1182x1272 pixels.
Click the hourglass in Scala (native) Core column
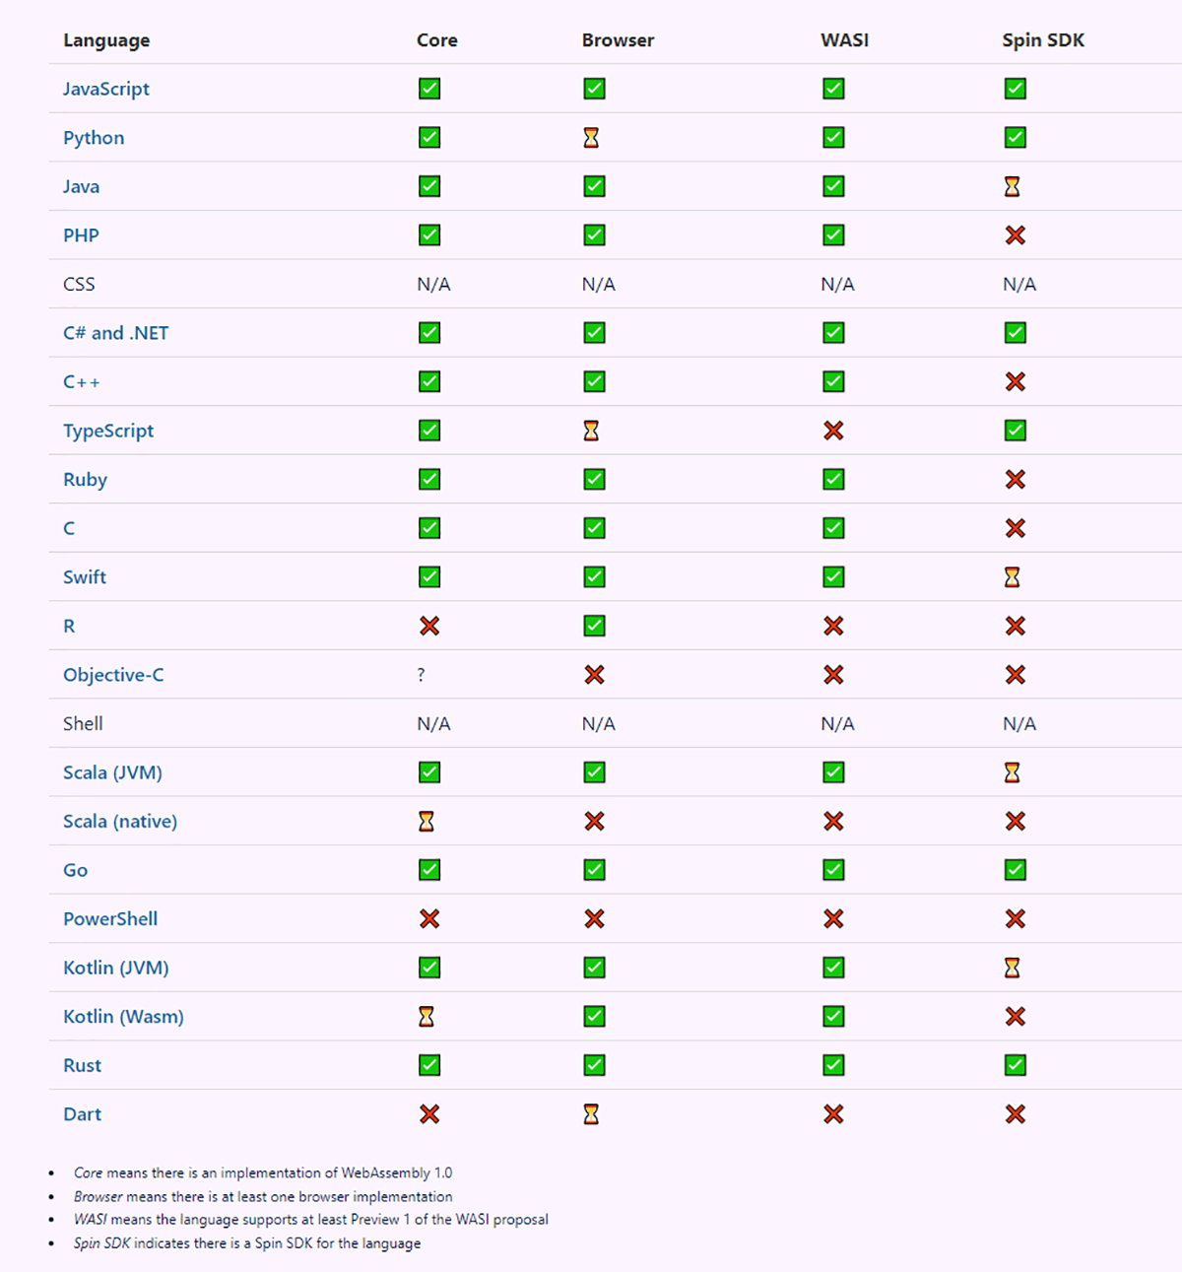(427, 821)
